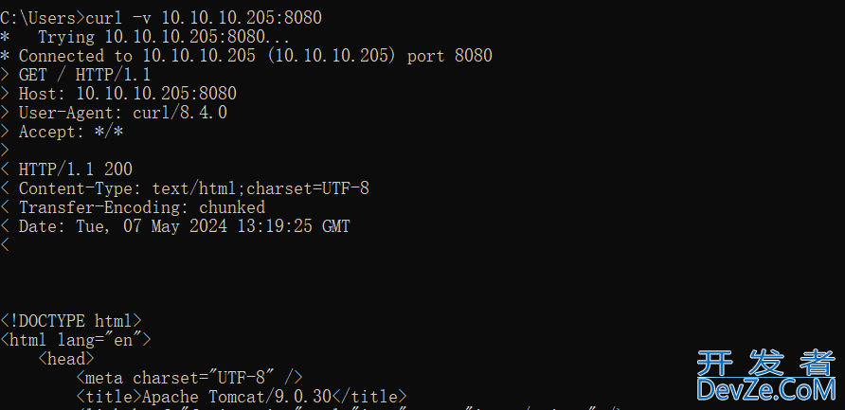845x410 pixels.
Task: Click the Apache Tomcat/9.0.30 title line
Action: tap(241, 397)
